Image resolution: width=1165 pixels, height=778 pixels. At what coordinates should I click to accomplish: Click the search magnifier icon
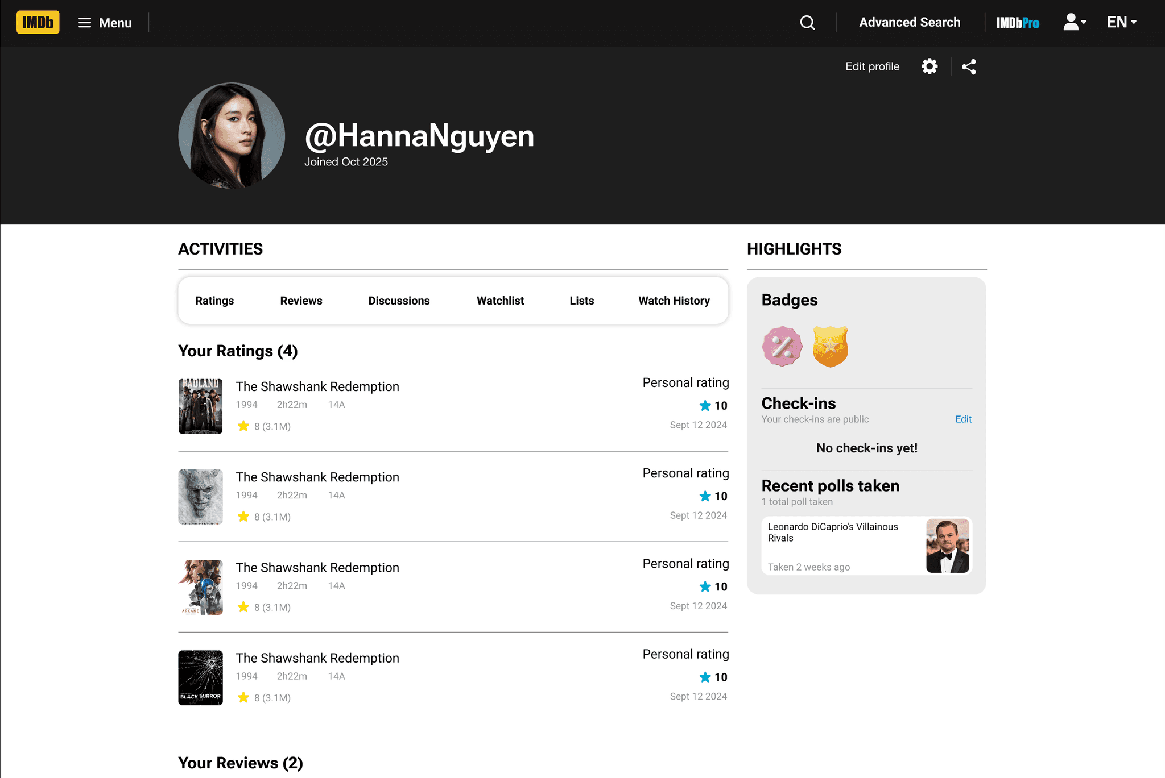point(807,23)
